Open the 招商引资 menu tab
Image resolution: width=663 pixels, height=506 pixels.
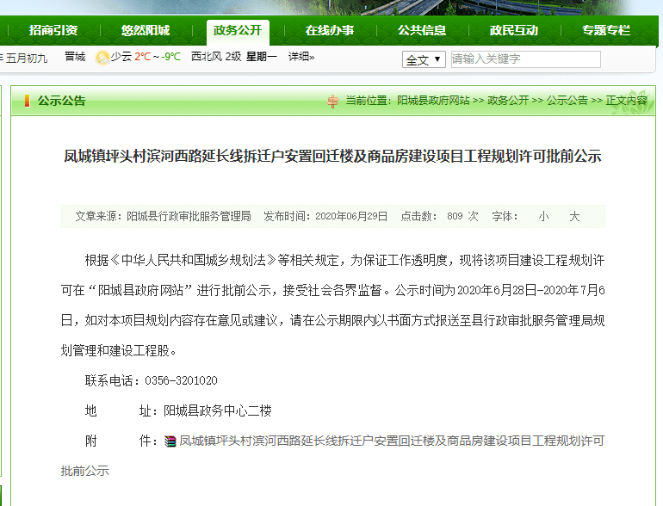[53, 30]
